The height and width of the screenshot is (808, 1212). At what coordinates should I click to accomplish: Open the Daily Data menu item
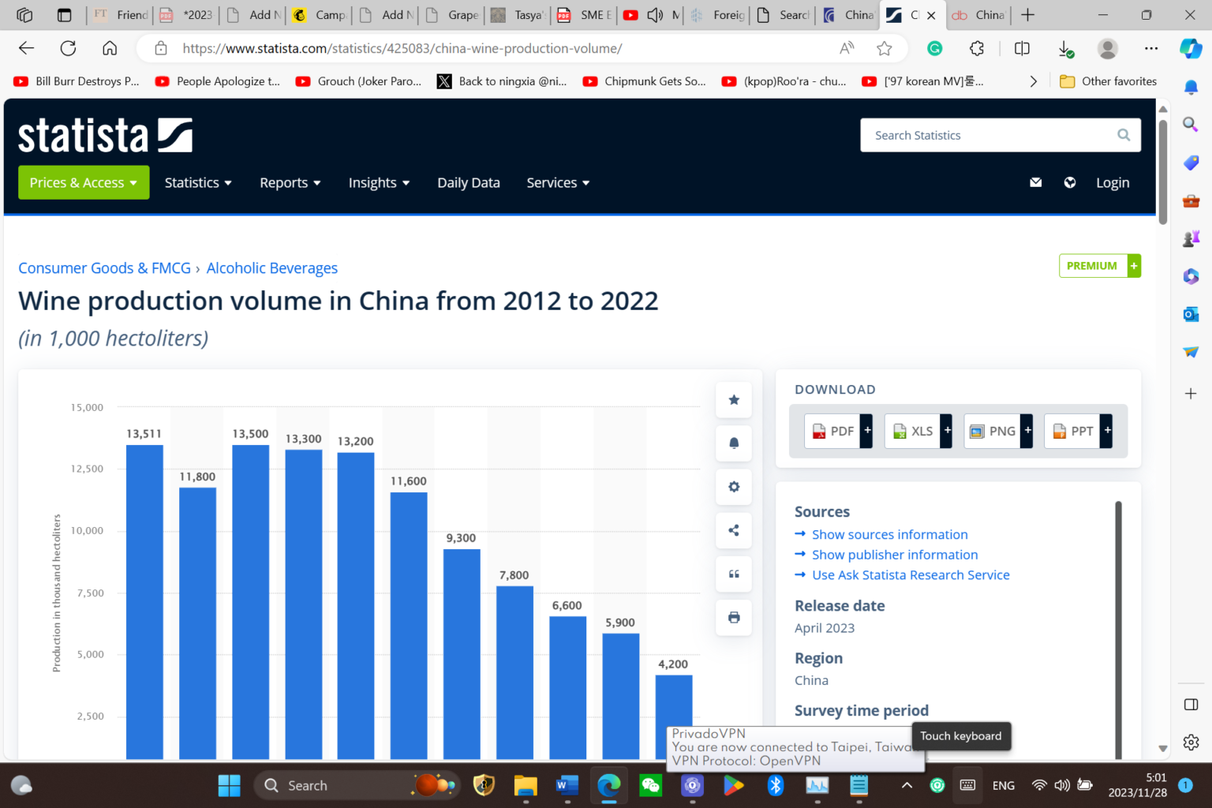[469, 182]
